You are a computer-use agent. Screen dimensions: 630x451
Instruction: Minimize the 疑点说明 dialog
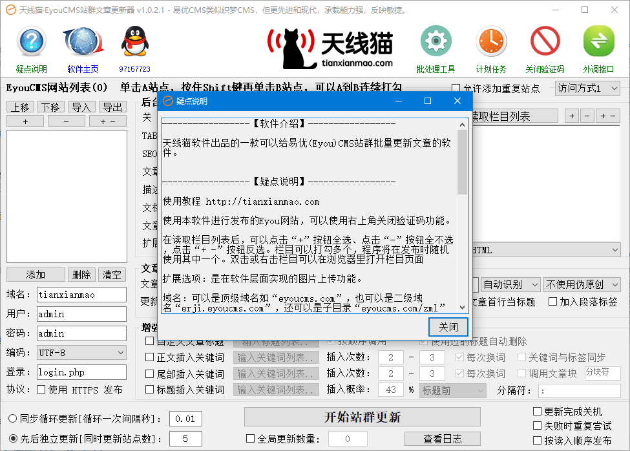[x=399, y=101]
